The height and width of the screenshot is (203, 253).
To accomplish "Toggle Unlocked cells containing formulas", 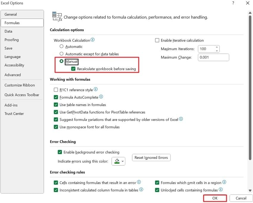I will (157, 190).
